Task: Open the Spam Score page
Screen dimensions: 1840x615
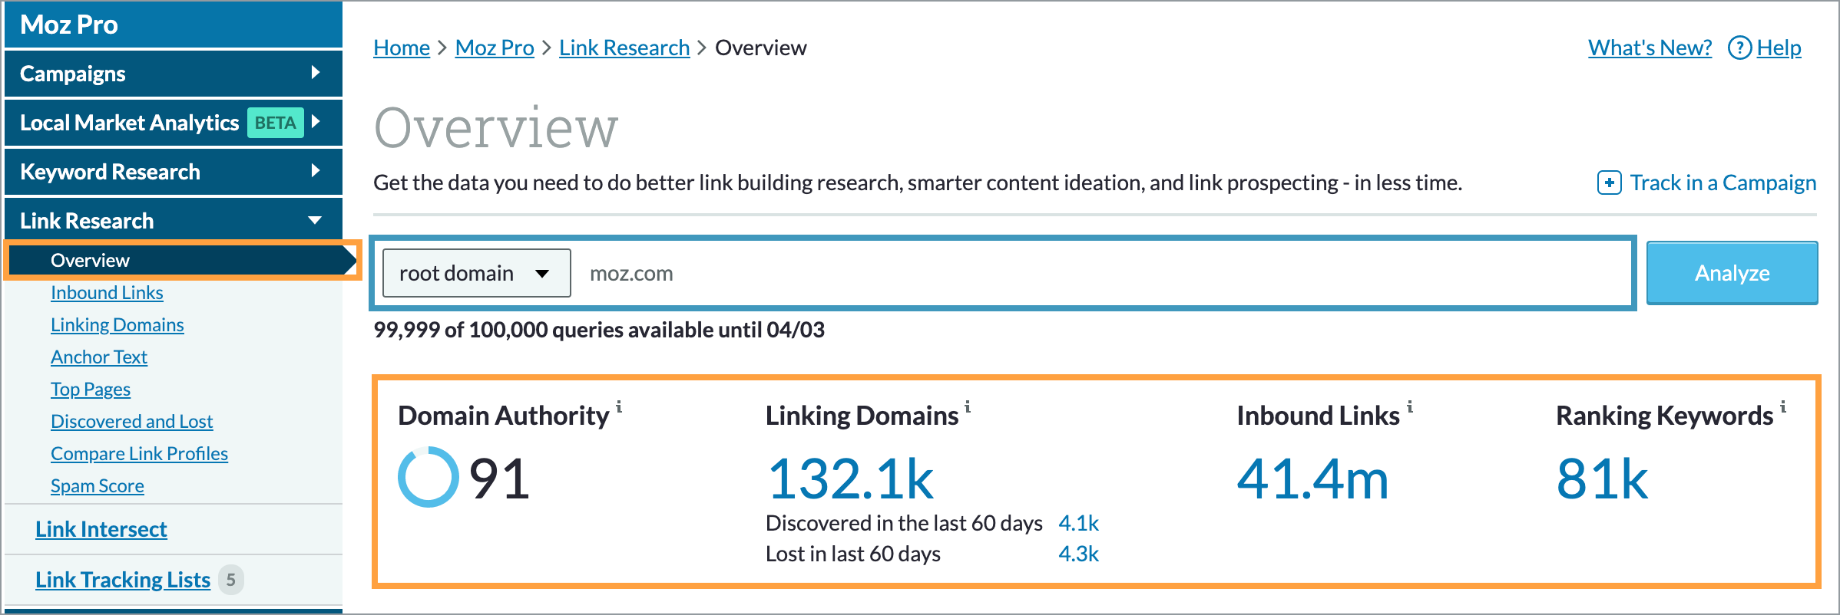Action: tap(97, 485)
